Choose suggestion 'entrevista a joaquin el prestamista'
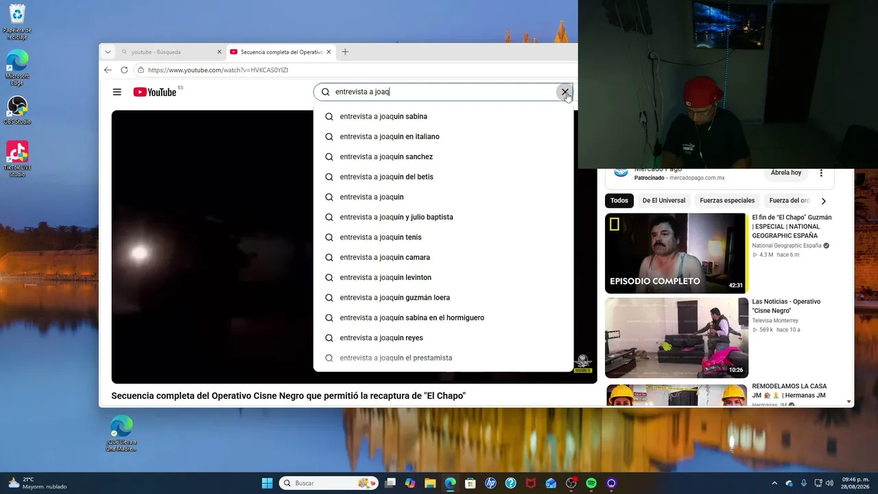The height and width of the screenshot is (494, 878). (x=443, y=358)
